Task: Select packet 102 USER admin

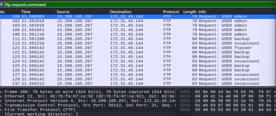Action: 138,21
